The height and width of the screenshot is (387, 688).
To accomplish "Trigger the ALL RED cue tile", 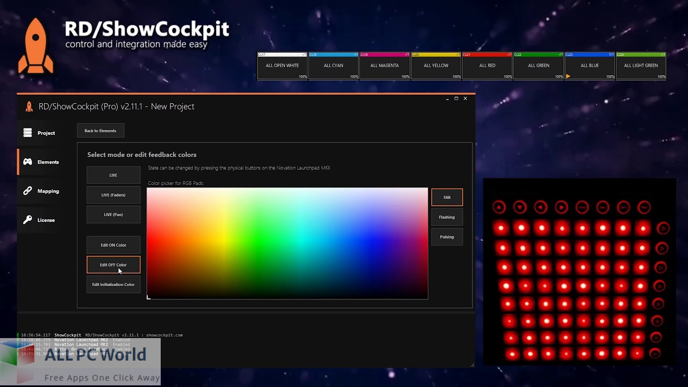I will point(487,66).
